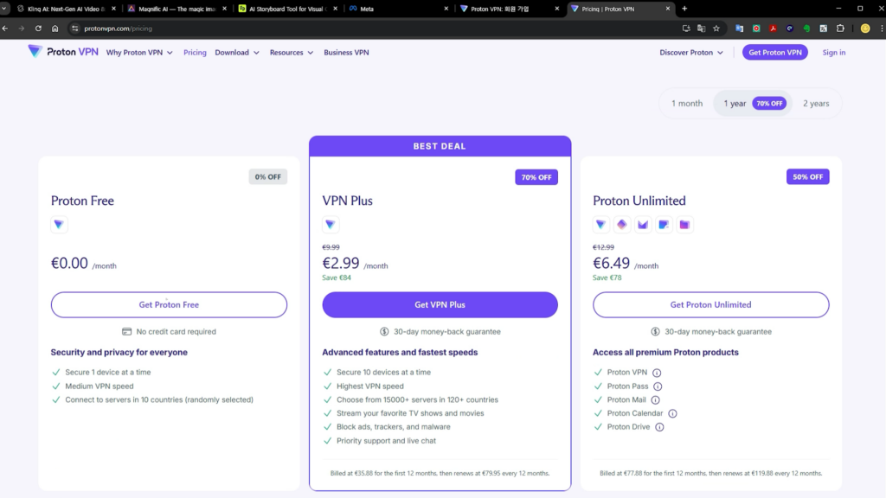This screenshot has height=498, width=886.
Task: Click Proton Pass icon under Proton Unlimited
Action: click(621, 225)
